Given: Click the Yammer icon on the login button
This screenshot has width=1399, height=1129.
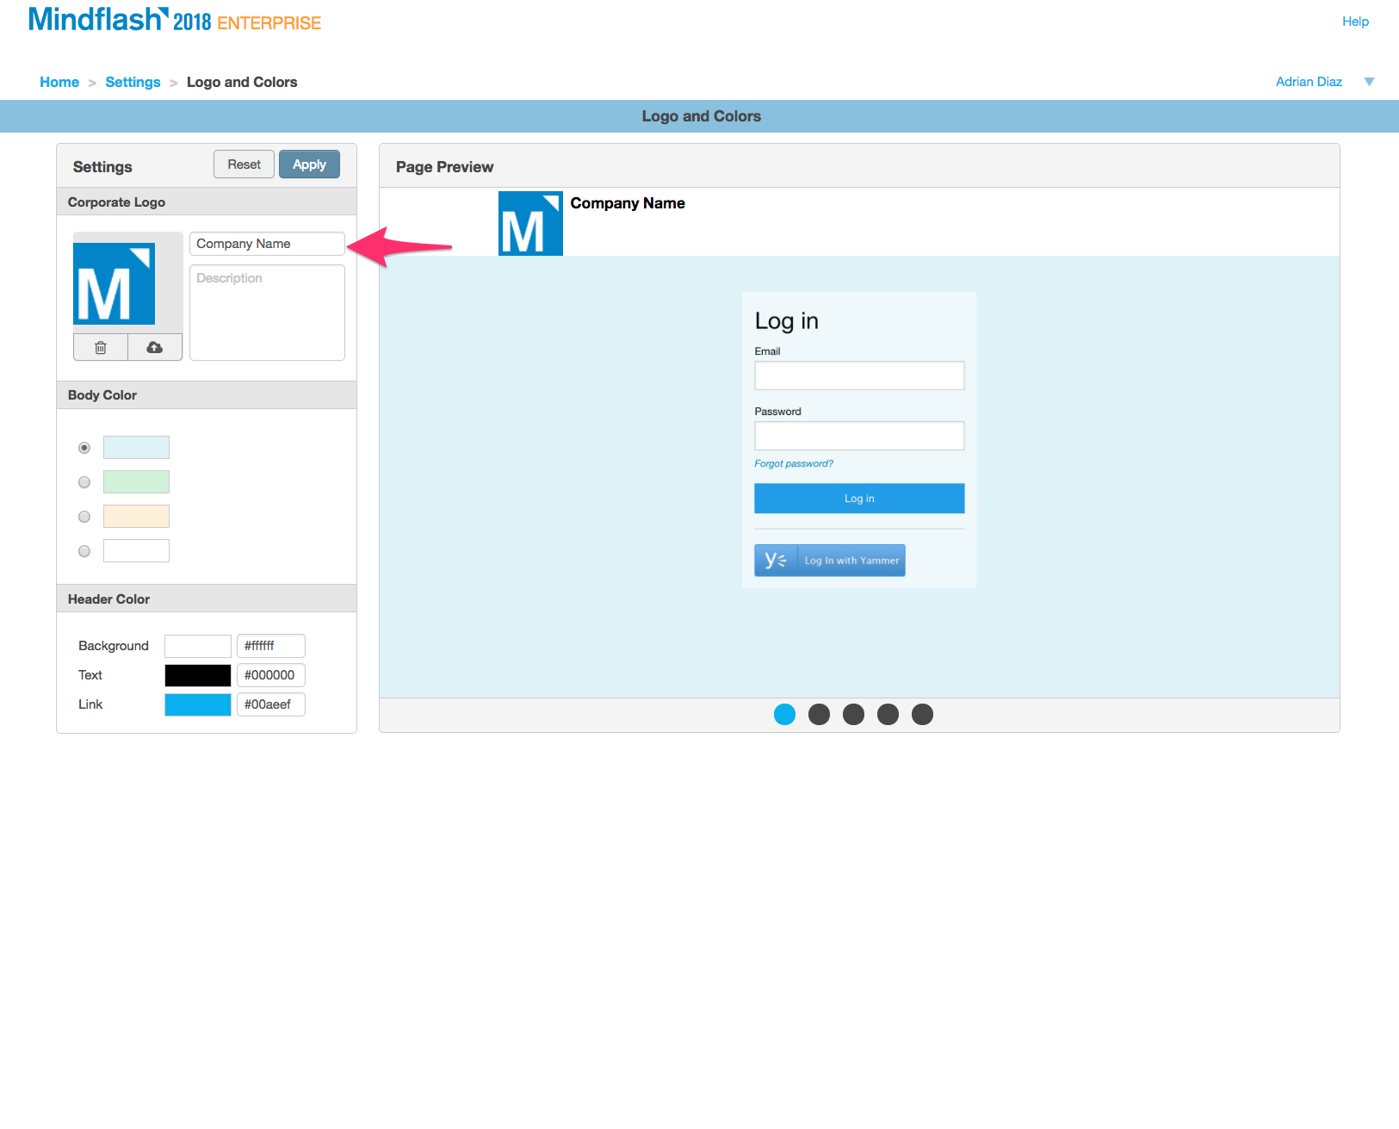Looking at the screenshot, I should pyautogui.click(x=774, y=560).
